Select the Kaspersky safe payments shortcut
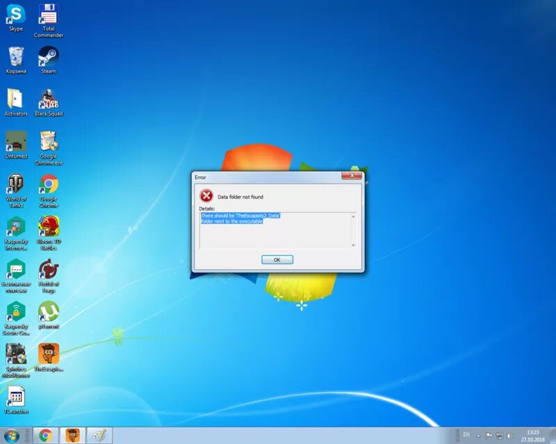 point(15,275)
